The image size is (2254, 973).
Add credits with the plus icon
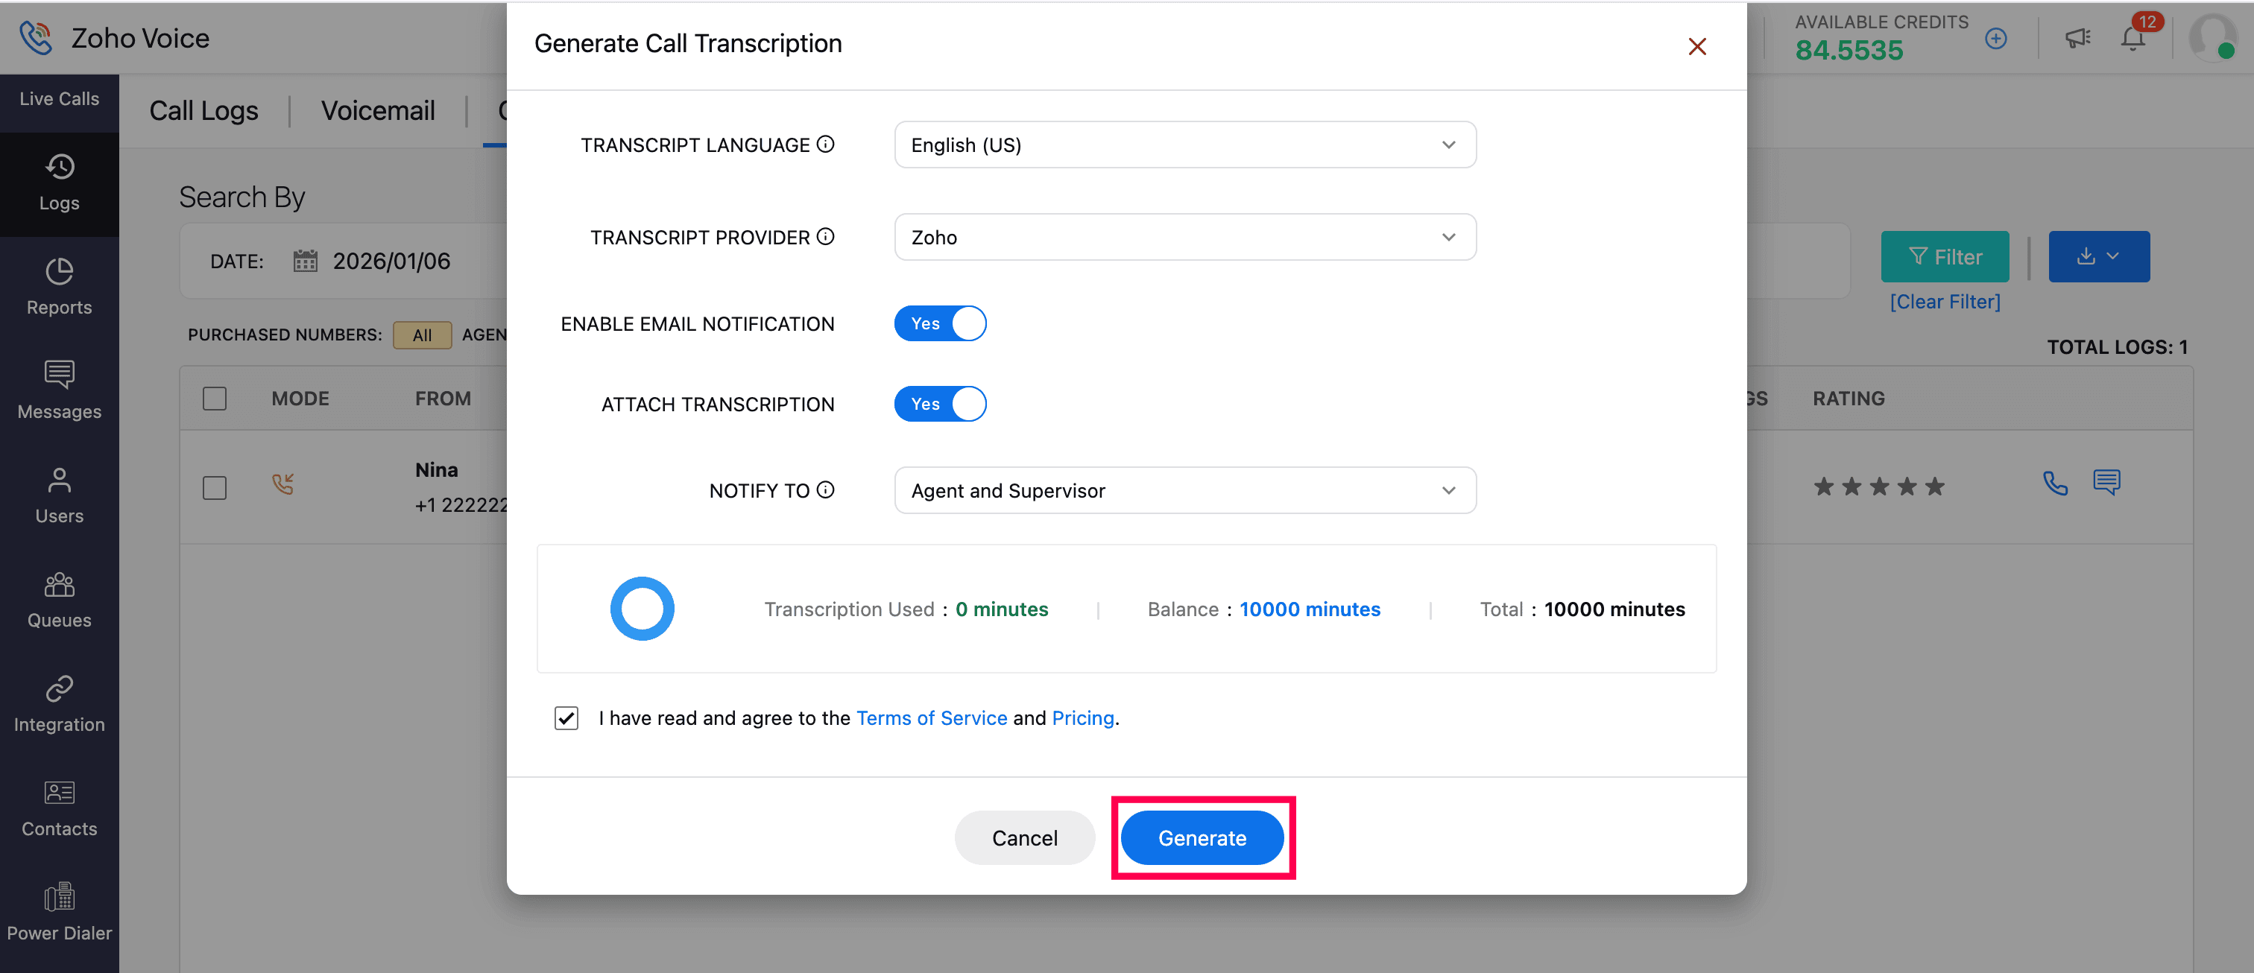pyautogui.click(x=1996, y=39)
